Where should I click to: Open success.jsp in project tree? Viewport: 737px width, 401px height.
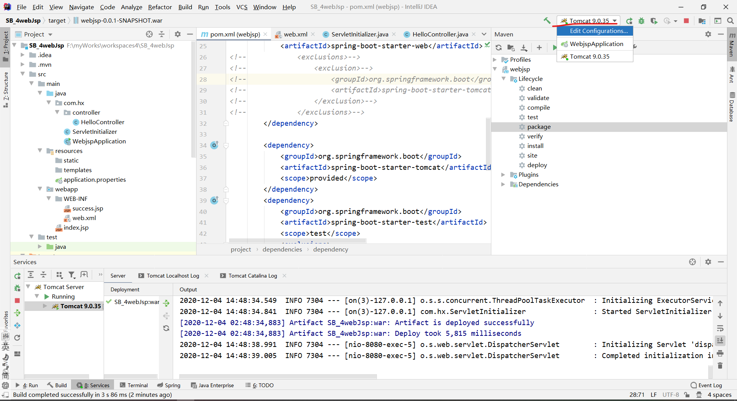pos(88,208)
